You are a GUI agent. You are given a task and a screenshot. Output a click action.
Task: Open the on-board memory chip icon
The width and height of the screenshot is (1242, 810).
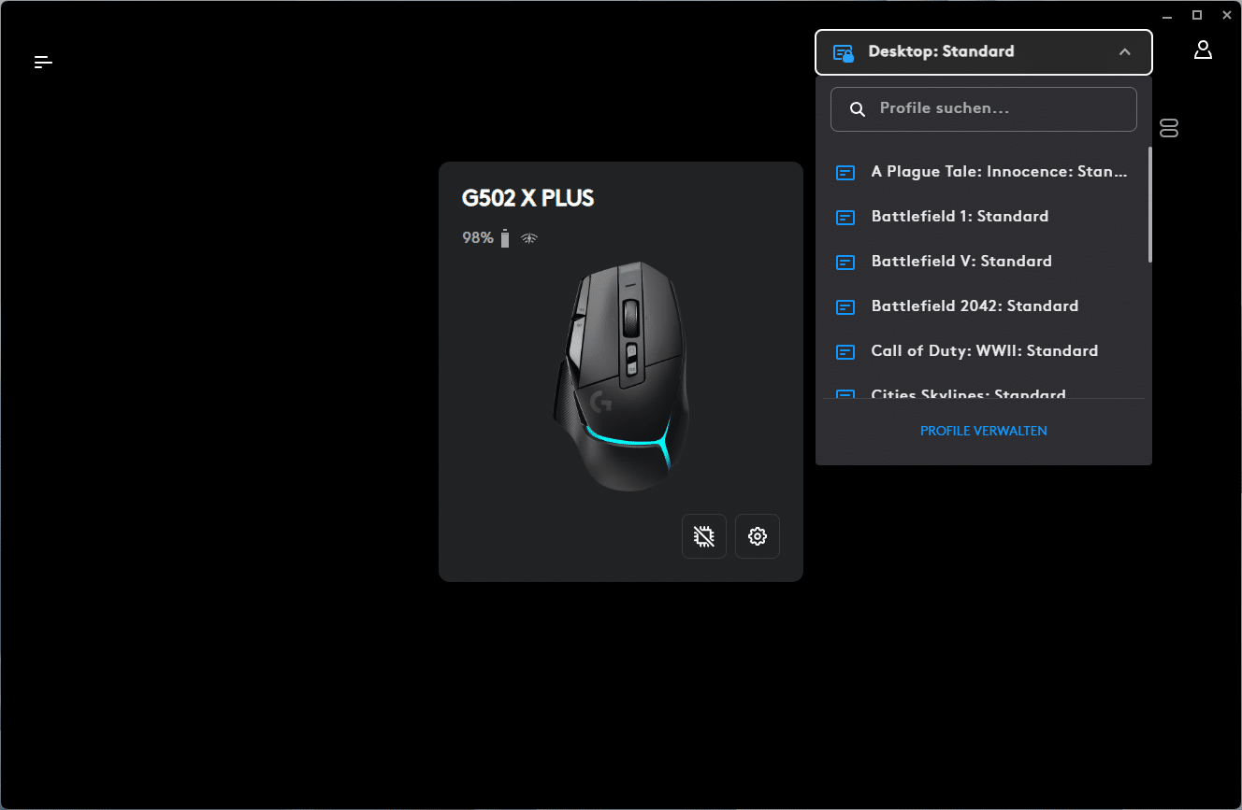pyautogui.click(x=704, y=536)
